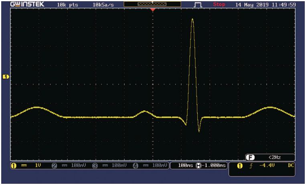Click the channel 4 number badge

tap(136, 166)
